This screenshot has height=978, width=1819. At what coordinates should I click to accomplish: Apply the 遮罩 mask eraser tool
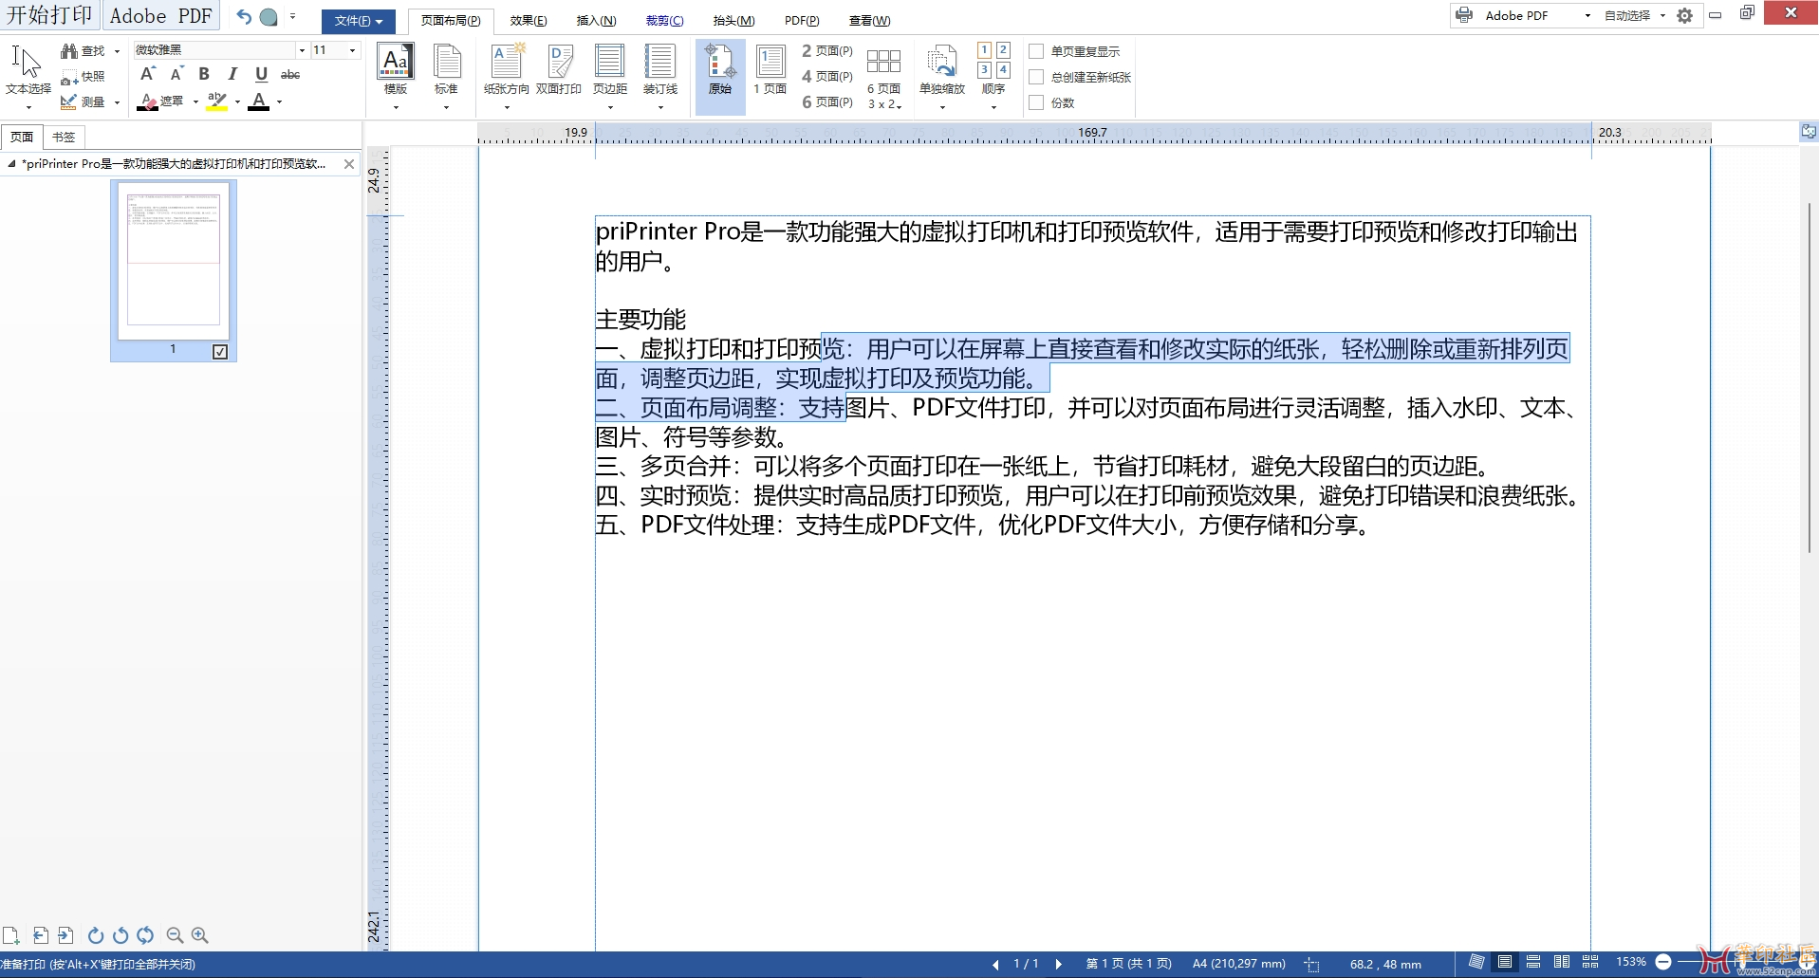tap(160, 101)
